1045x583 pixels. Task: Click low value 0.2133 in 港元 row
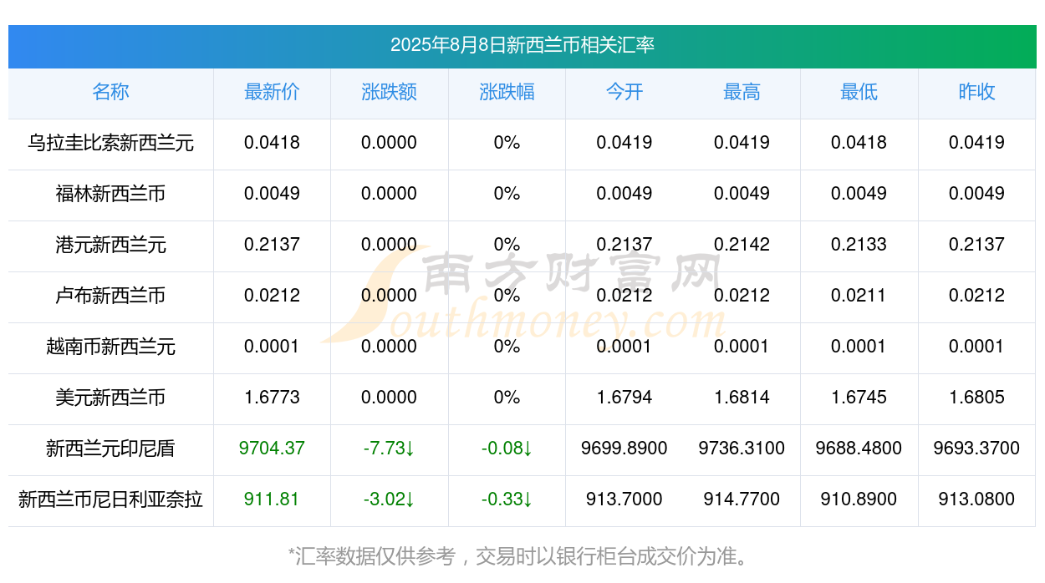click(x=859, y=245)
